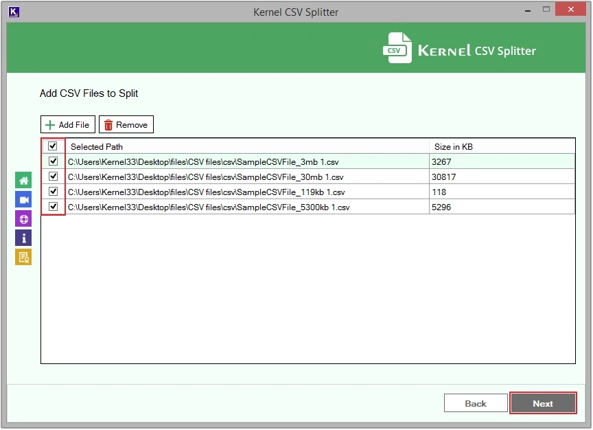Select the SampleCSVFile_3mb 1.csv row
This screenshot has width=593, height=430.
click(x=206, y=161)
